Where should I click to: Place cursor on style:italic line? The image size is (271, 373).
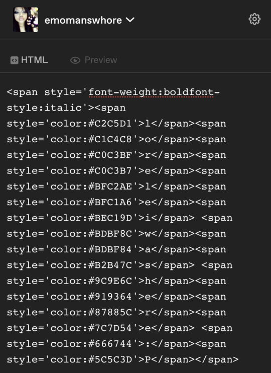(x=66, y=108)
